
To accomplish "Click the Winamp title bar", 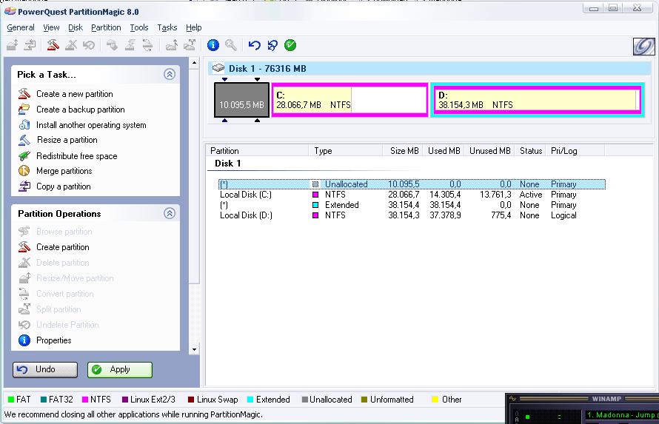I will pos(583,398).
